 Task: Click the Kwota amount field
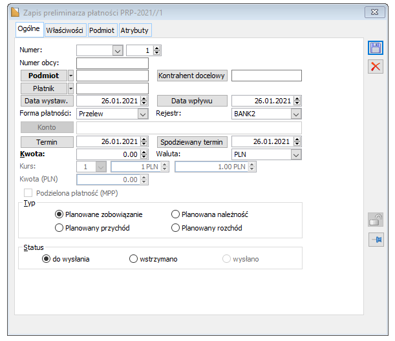pos(109,154)
